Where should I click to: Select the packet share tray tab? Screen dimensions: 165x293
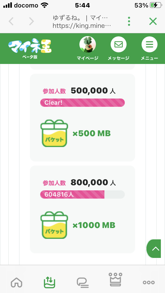tap(49, 282)
